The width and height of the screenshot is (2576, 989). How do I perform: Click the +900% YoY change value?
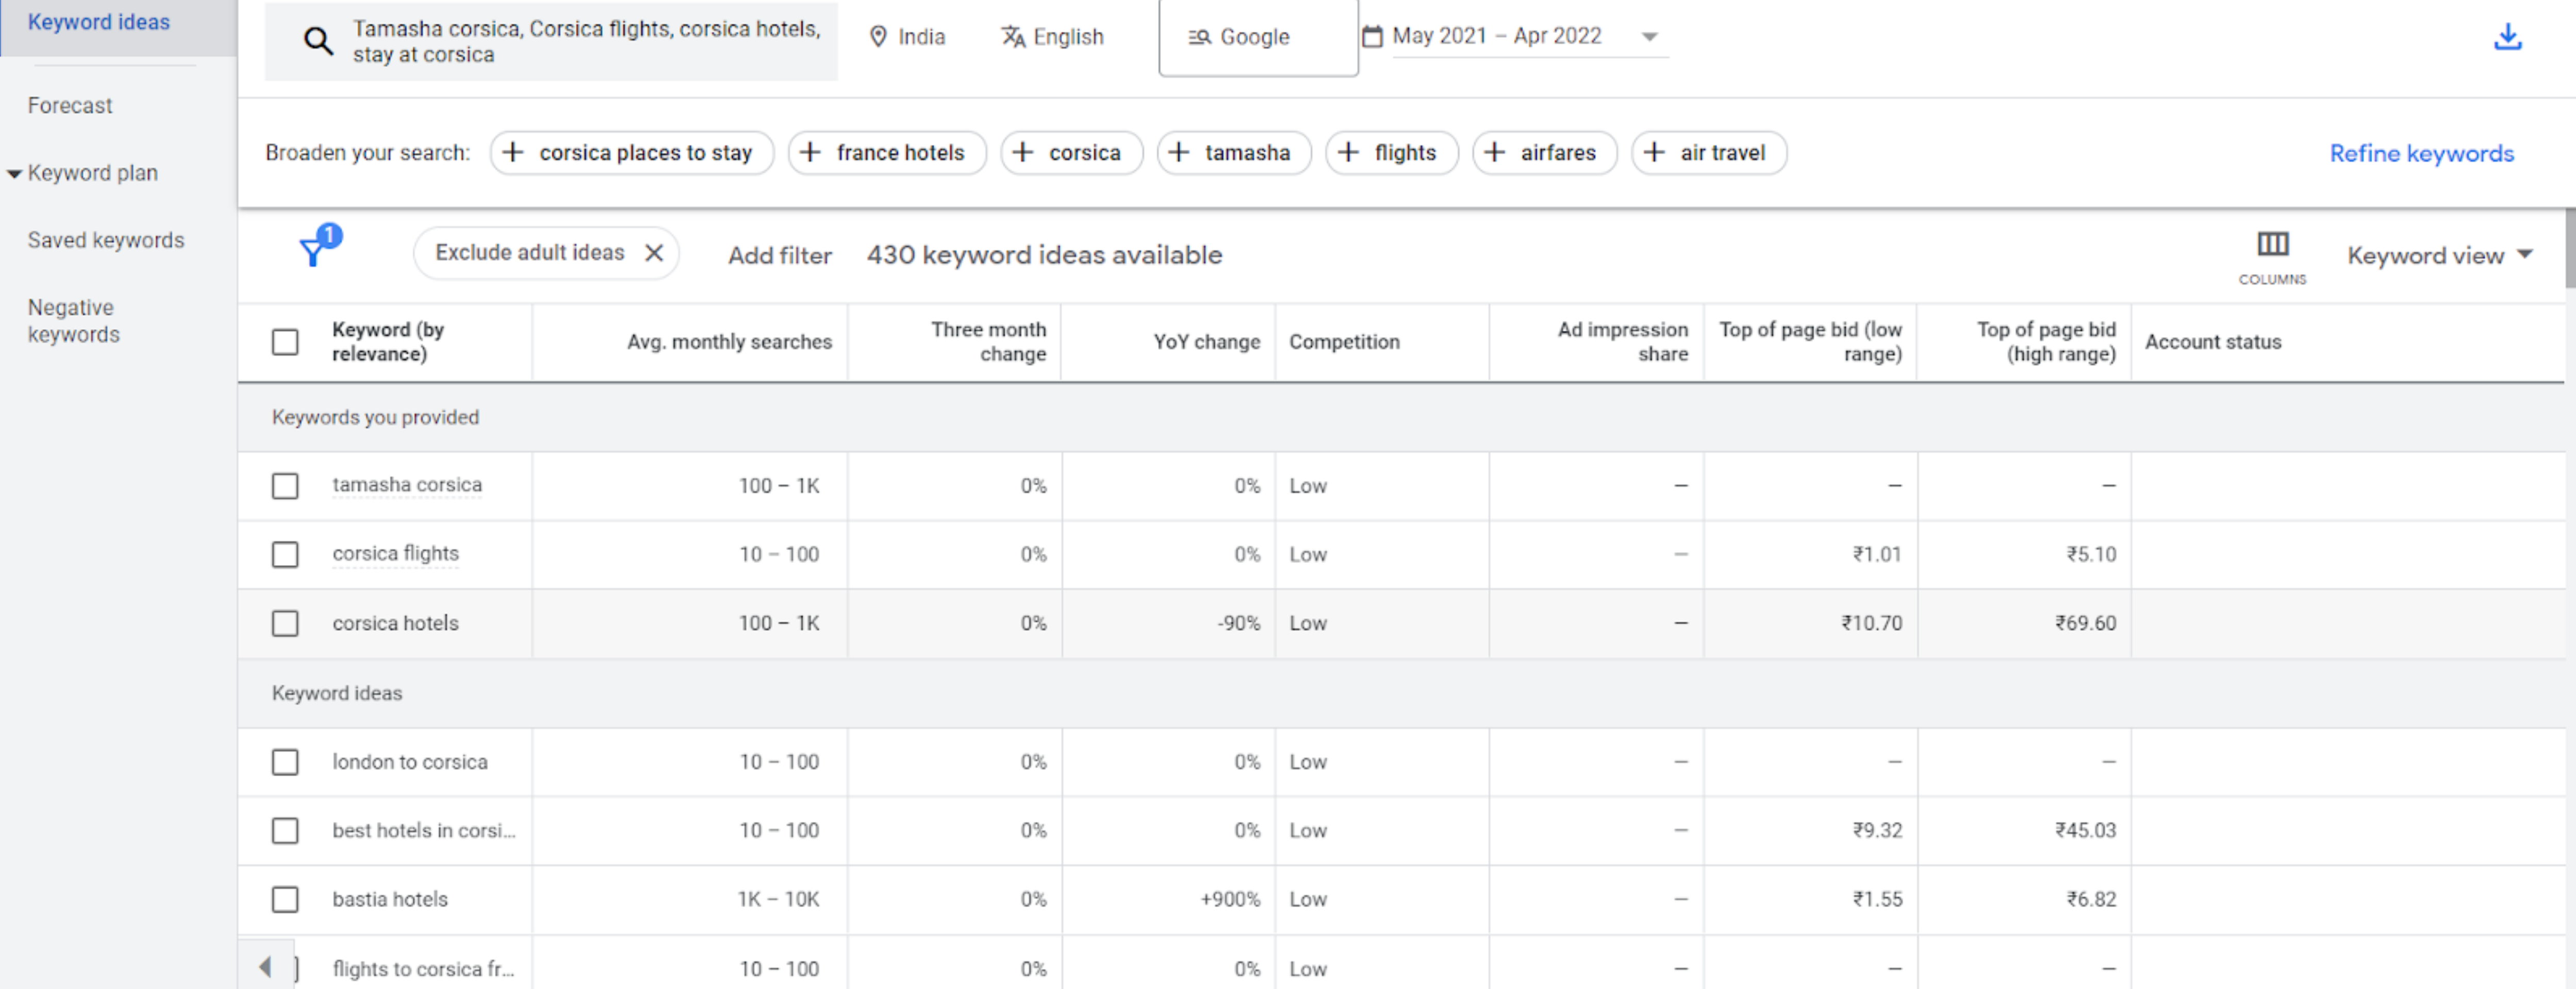pyautogui.click(x=1230, y=900)
